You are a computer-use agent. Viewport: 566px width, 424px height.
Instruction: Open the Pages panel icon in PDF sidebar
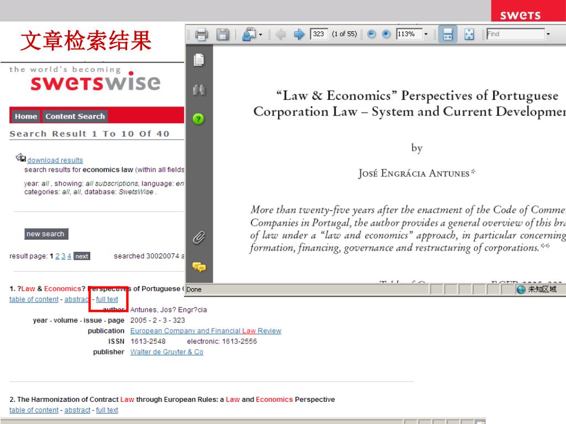(x=199, y=60)
